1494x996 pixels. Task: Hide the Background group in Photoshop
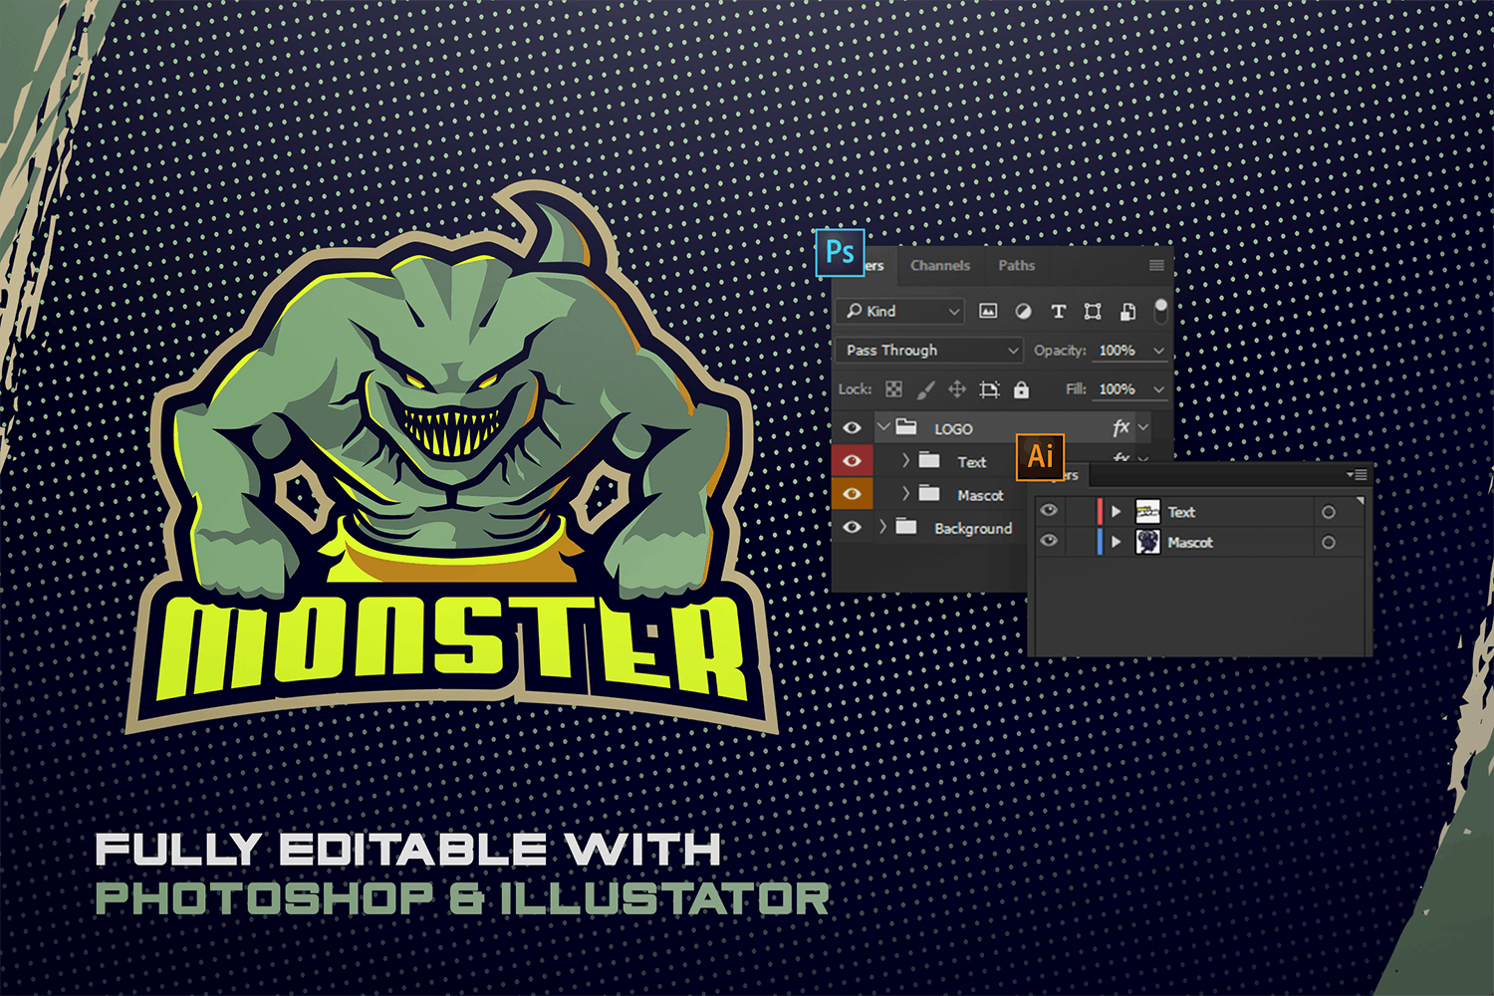(x=852, y=527)
